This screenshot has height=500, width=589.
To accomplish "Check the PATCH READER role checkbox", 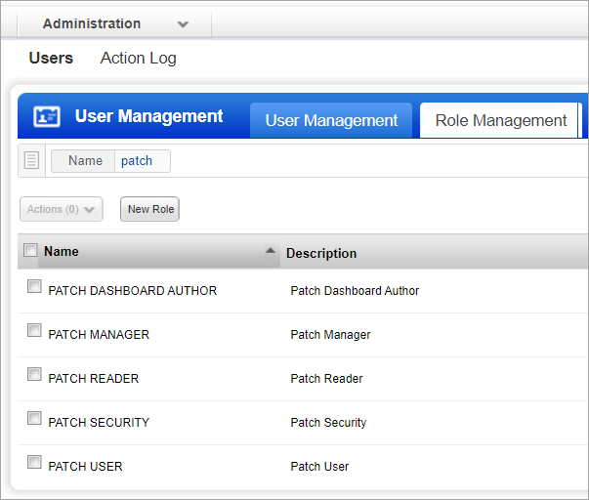I will pyautogui.click(x=34, y=374).
